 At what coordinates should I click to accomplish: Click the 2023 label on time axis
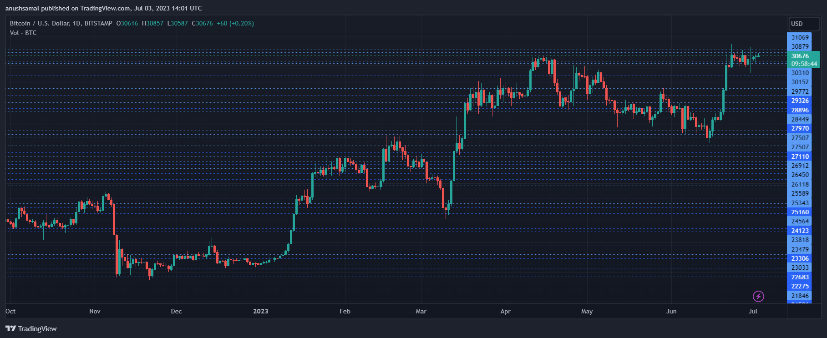click(261, 311)
